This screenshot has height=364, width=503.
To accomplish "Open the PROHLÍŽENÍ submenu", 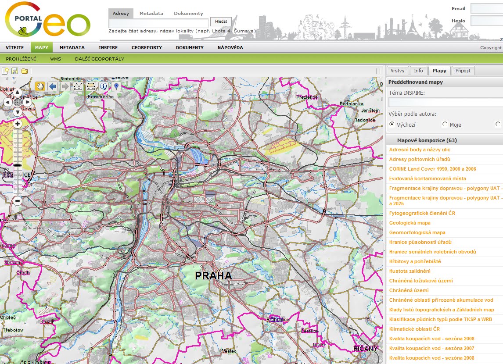I will pyautogui.click(x=21, y=59).
